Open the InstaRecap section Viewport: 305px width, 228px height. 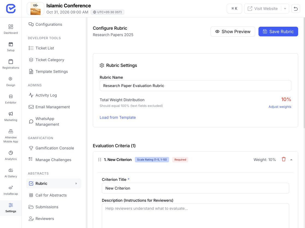coord(11,190)
